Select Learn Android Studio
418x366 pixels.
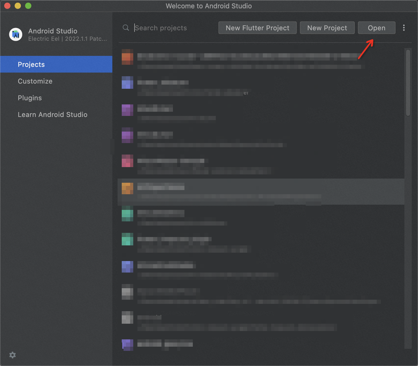click(x=56, y=115)
